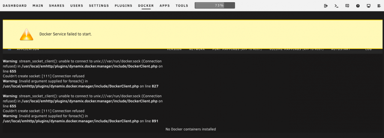Click the logout icon

326,6
